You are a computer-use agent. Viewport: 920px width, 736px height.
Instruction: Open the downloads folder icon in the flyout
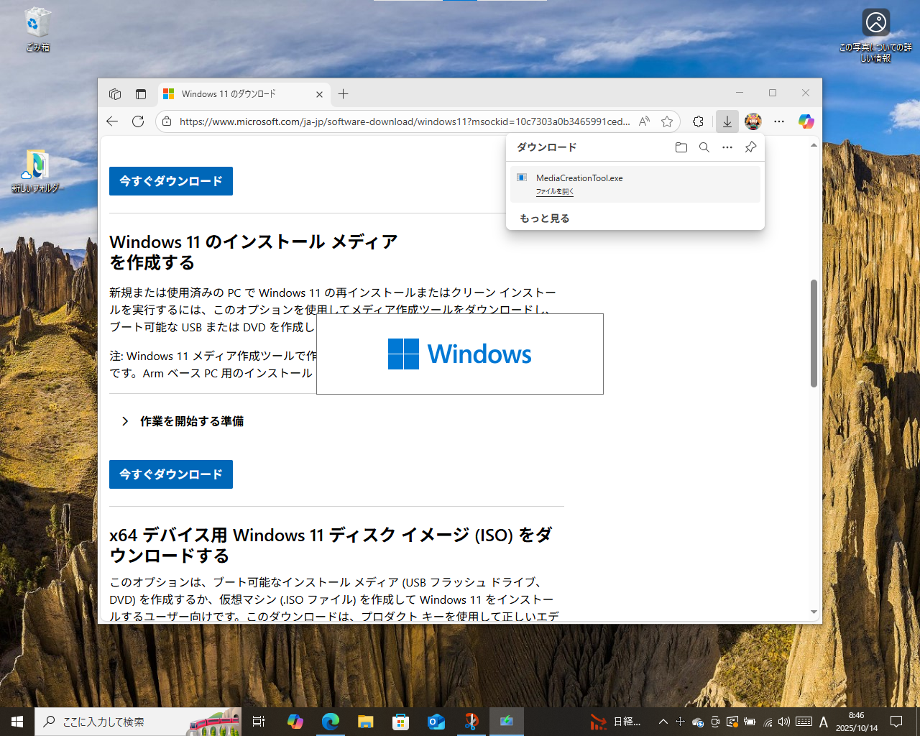pyautogui.click(x=681, y=147)
